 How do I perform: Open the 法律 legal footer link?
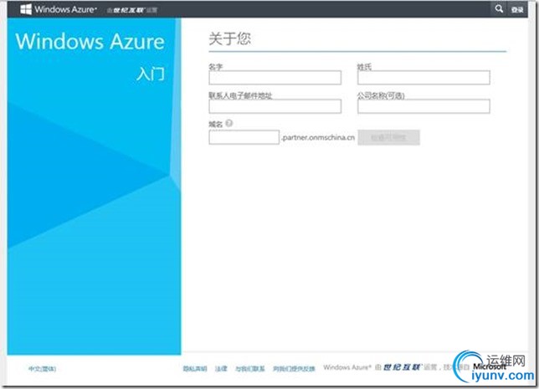[221, 369]
